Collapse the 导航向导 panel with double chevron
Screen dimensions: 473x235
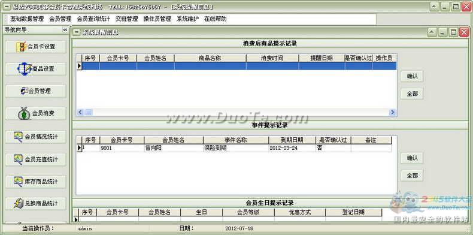(65, 30)
